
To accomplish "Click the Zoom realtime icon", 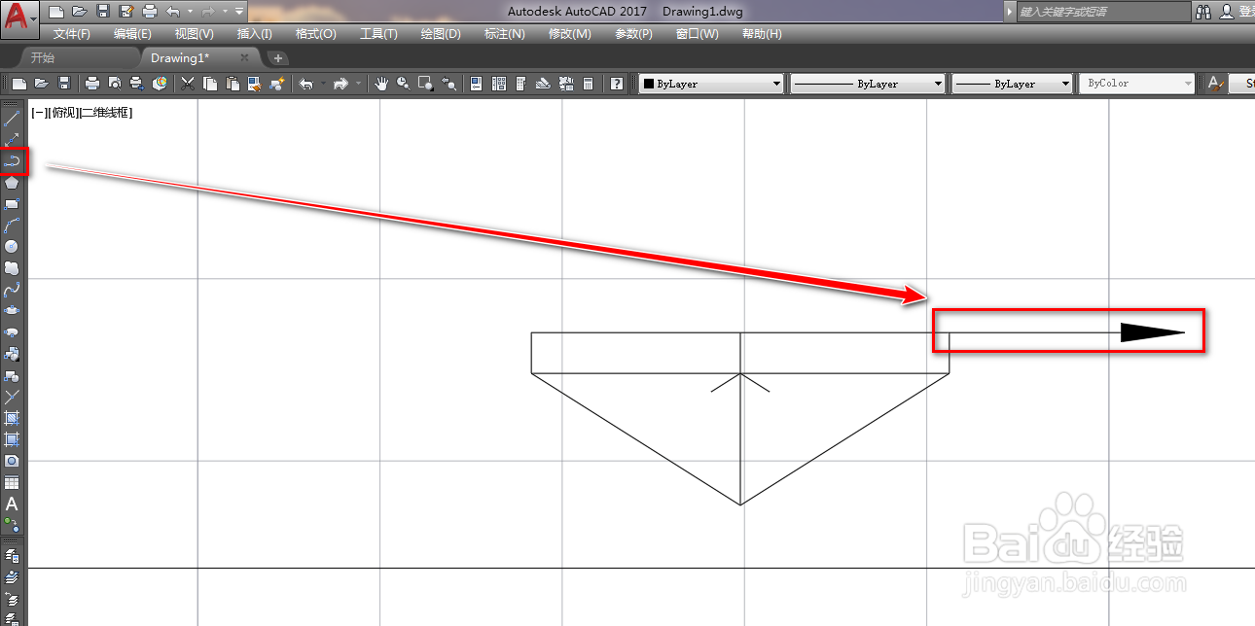I will coord(403,84).
